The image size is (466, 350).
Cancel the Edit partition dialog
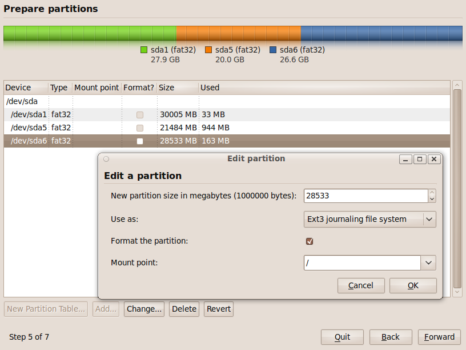coord(361,286)
